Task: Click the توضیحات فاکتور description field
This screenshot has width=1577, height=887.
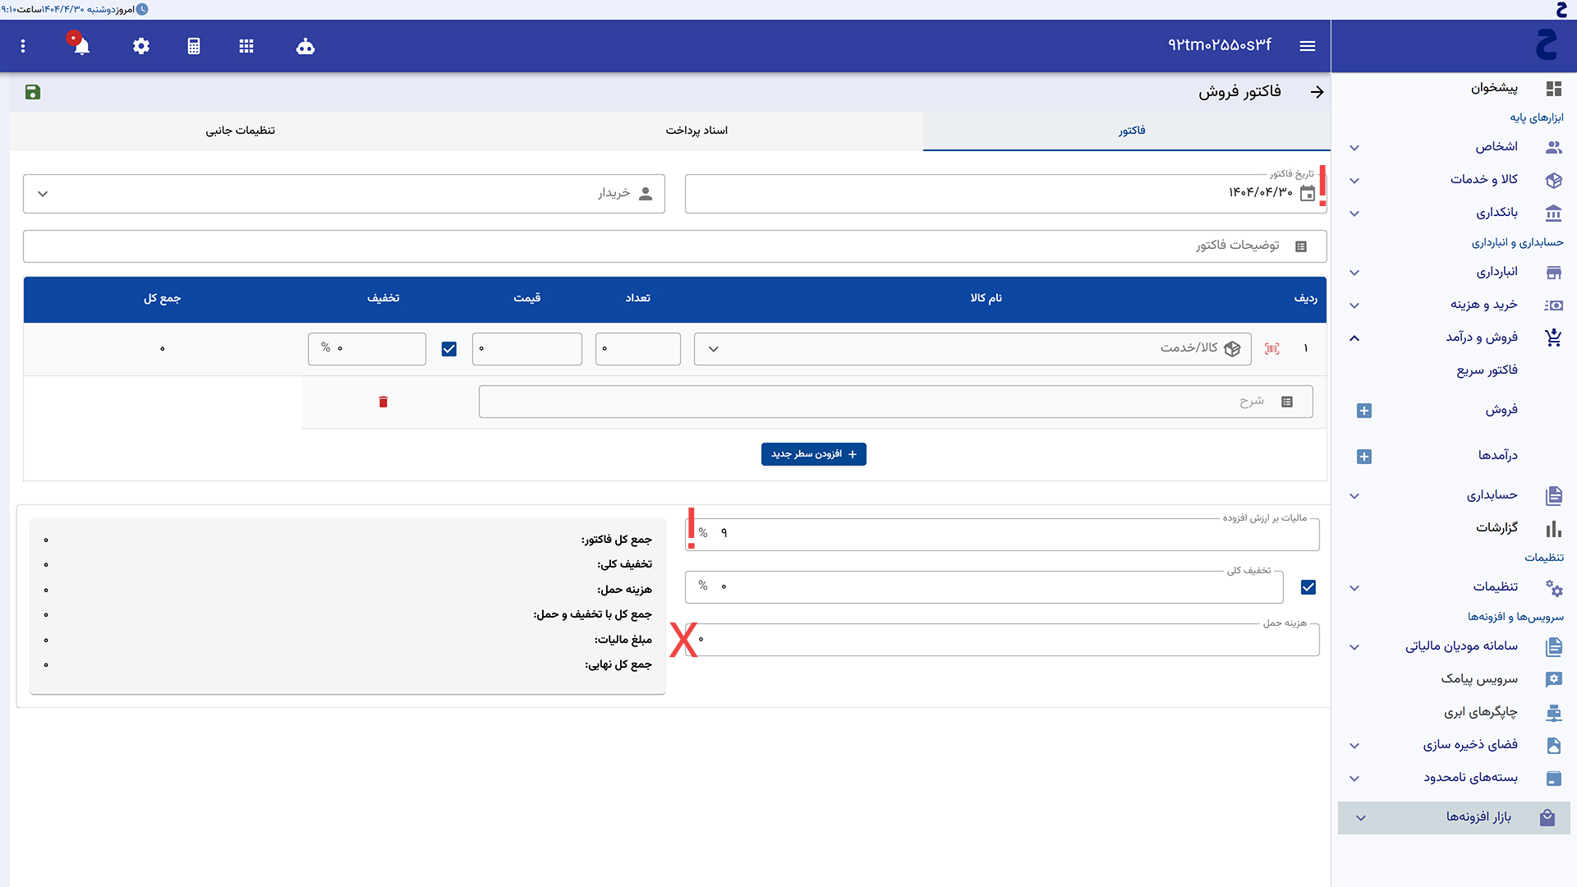Action: (674, 246)
